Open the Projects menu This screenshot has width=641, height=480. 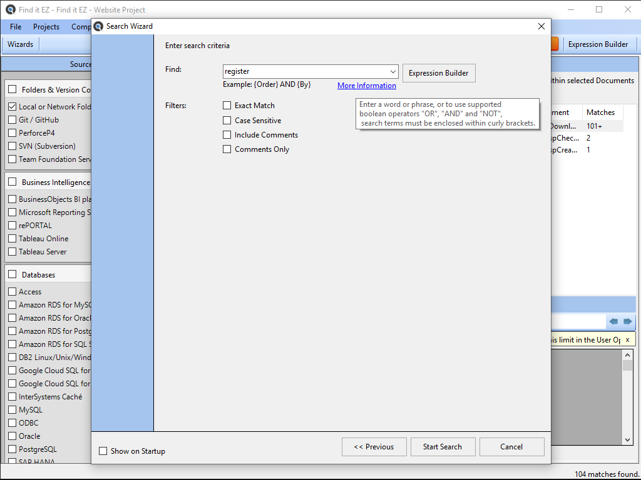46,27
